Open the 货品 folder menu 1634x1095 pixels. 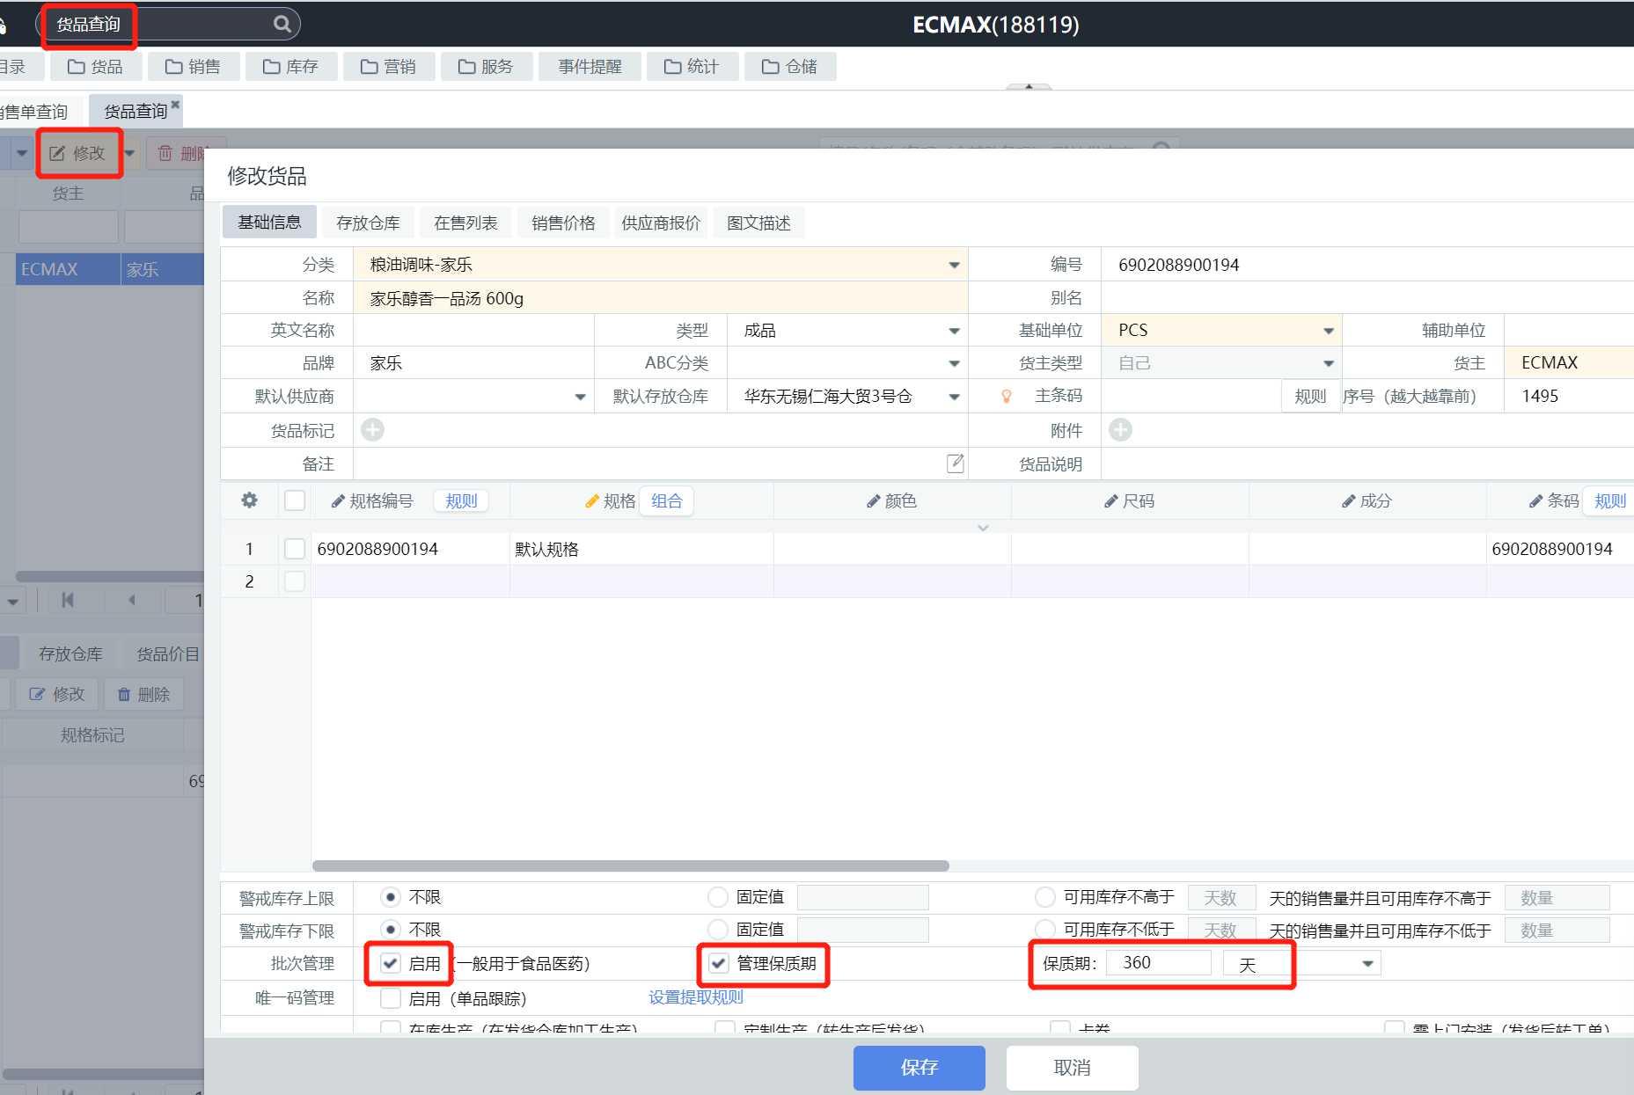(95, 67)
